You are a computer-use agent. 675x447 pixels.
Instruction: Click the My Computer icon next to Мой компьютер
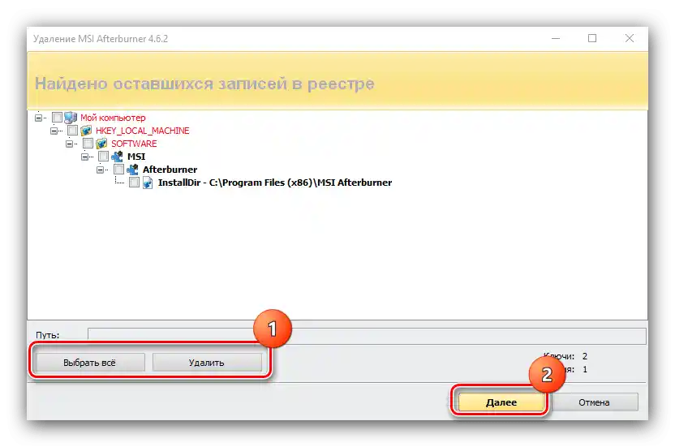pyautogui.click(x=71, y=118)
